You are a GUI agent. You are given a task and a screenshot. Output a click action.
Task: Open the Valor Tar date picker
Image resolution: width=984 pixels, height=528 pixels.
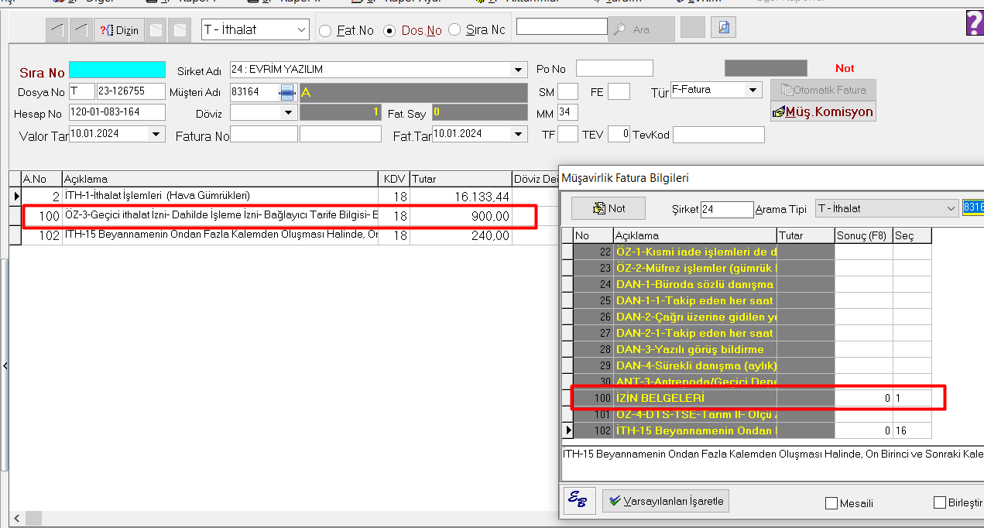tap(156, 134)
